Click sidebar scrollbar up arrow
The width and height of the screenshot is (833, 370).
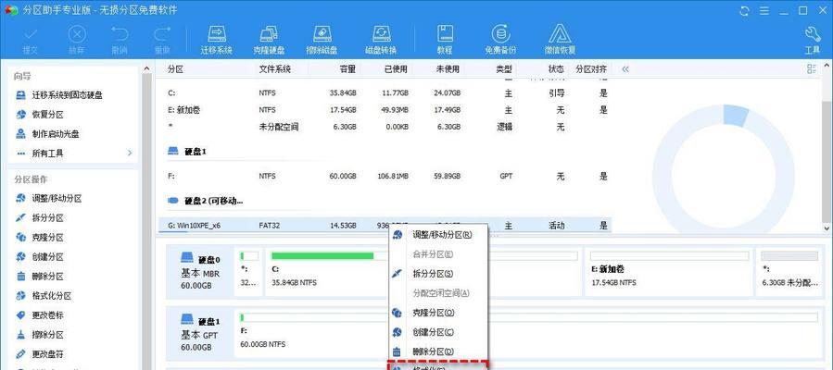[x=146, y=68]
